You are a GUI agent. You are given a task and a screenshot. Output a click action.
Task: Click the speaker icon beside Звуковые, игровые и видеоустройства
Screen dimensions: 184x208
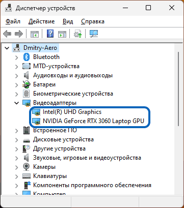[x=27, y=158]
